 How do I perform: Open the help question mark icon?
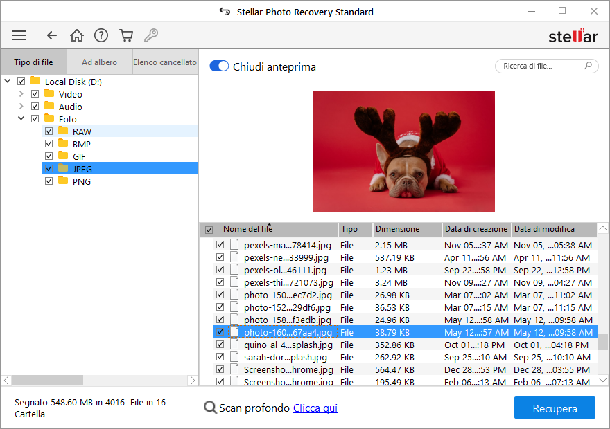pyautogui.click(x=101, y=35)
